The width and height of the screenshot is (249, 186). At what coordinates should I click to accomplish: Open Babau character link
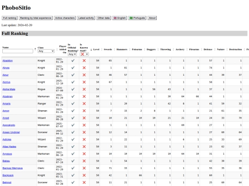(x=6, y=161)
